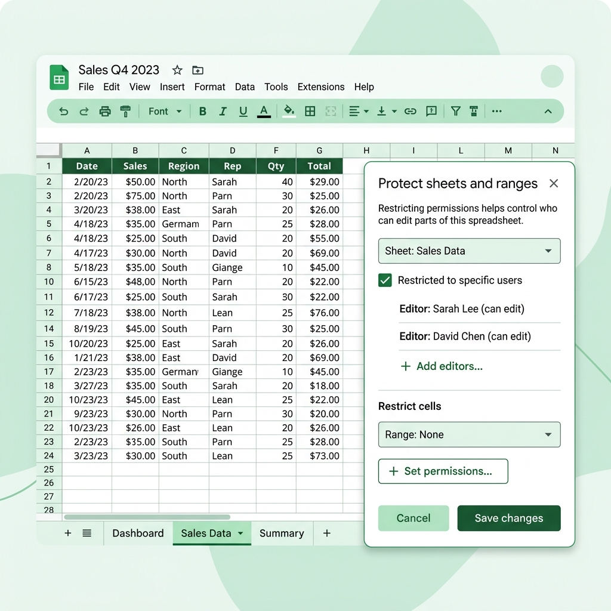Image resolution: width=611 pixels, height=611 pixels.
Task: Toggle bold formatting
Action: [203, 112]
